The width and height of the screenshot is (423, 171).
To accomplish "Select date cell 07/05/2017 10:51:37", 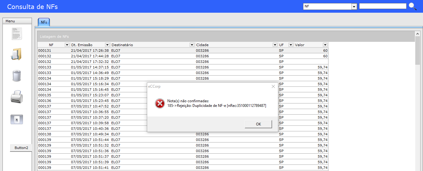I will tap(90, 156).
